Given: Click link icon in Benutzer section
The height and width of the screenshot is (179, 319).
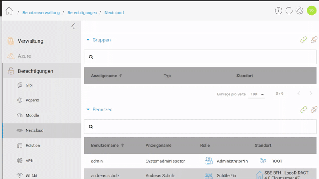Looking at the screenshot, I should coord(304,109).
